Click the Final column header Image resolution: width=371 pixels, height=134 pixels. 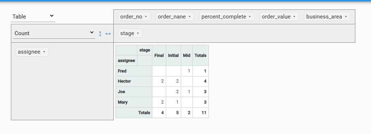coord(159,55)
